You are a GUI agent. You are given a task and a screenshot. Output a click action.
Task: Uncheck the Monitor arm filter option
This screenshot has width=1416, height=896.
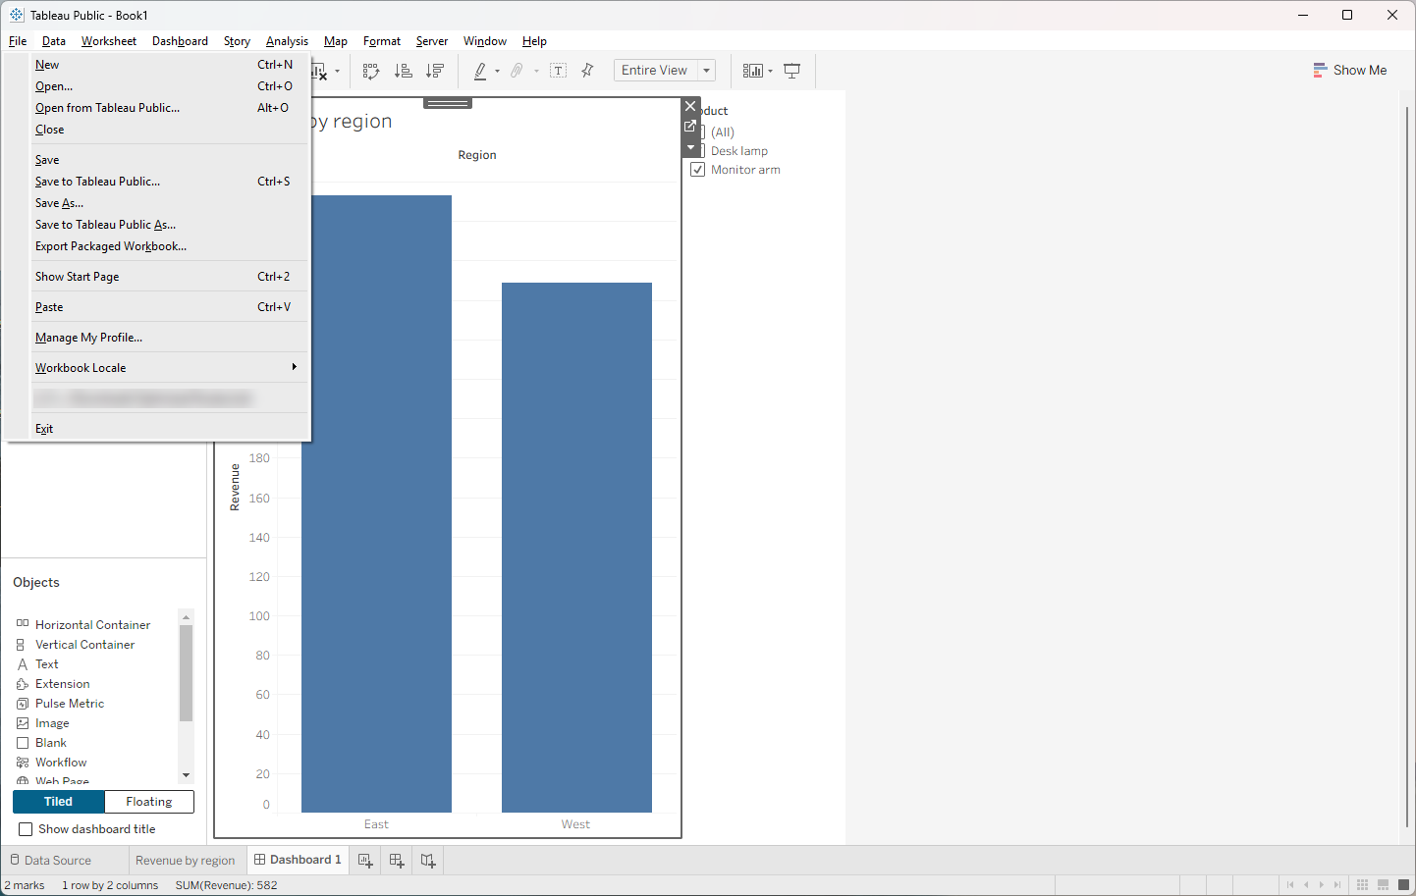[698, 170]
